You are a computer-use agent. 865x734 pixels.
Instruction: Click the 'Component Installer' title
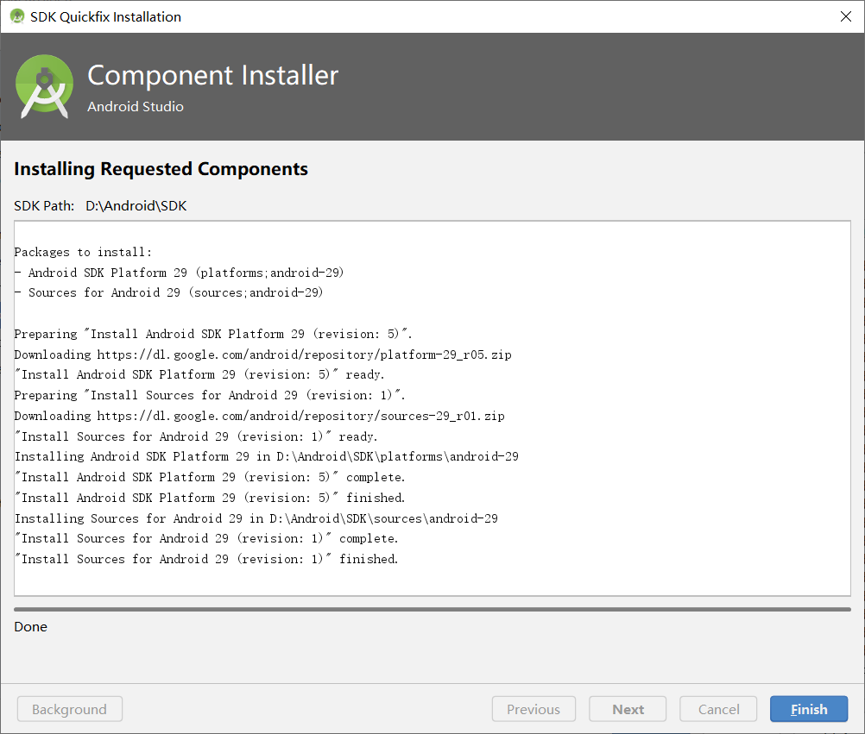tap(213, 76)
